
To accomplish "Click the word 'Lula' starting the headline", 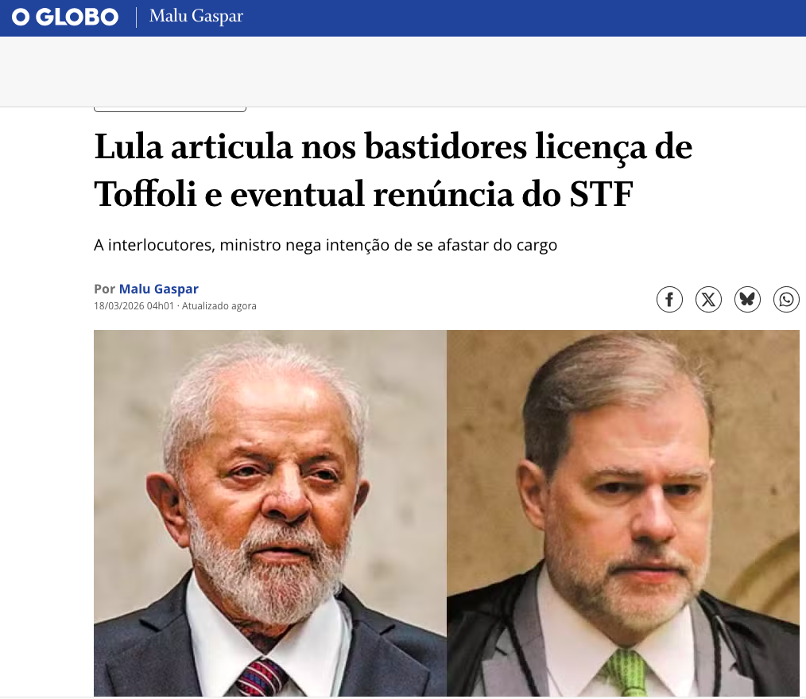I will [129, 147].
